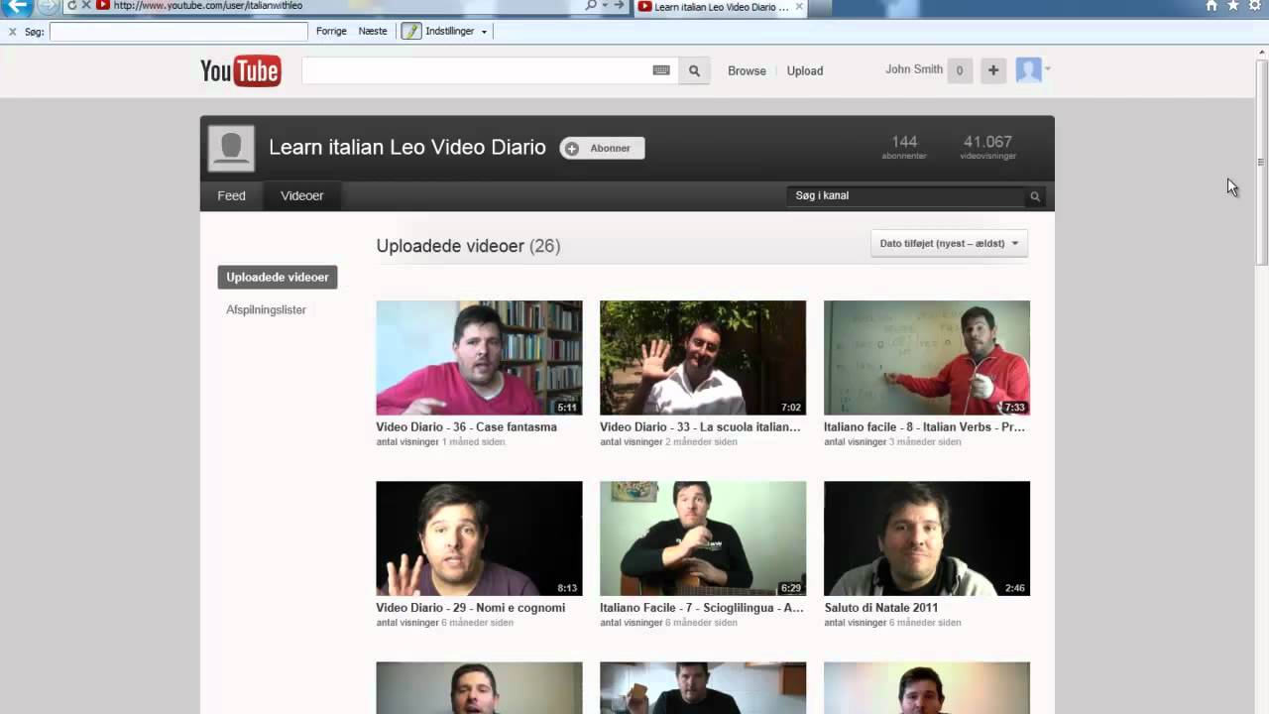Click the Søg i kanal search field
The width and height of the screenshot is (1269, 714).
tap(907, 196)
